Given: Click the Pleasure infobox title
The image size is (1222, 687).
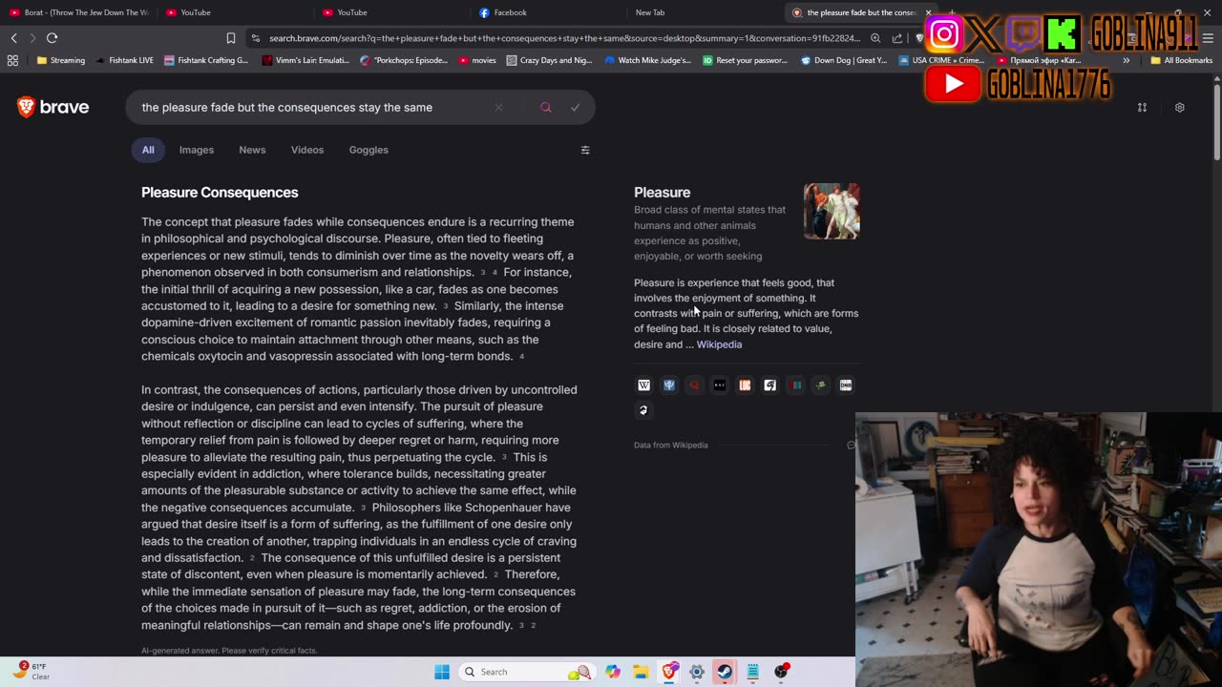Looking at the screenshot, I should 662,193.
